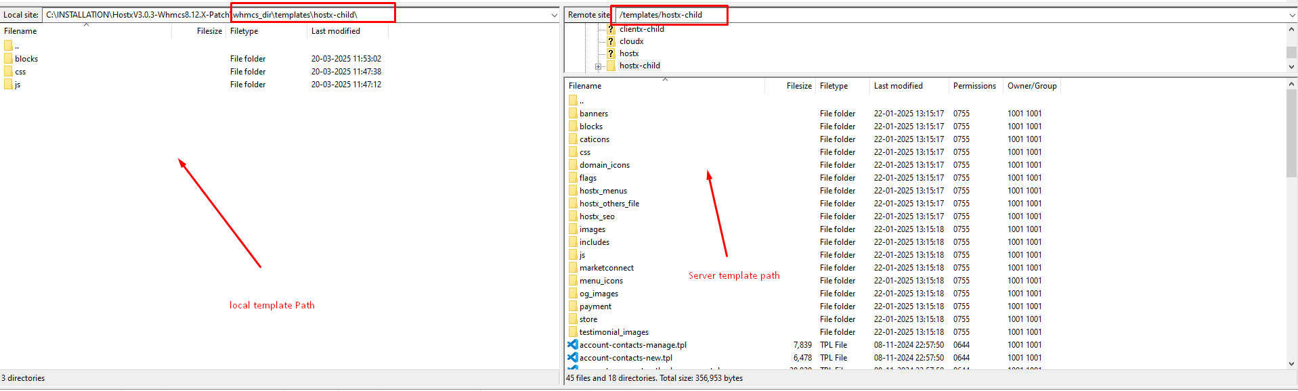Image resolution: width=1298 pixels, height=391 pixels.
Task: Select clientx-child in the remote tree
Action: pos(641,29)
